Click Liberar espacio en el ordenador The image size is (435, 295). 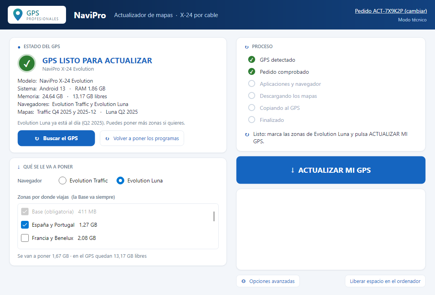pos(385,281)
